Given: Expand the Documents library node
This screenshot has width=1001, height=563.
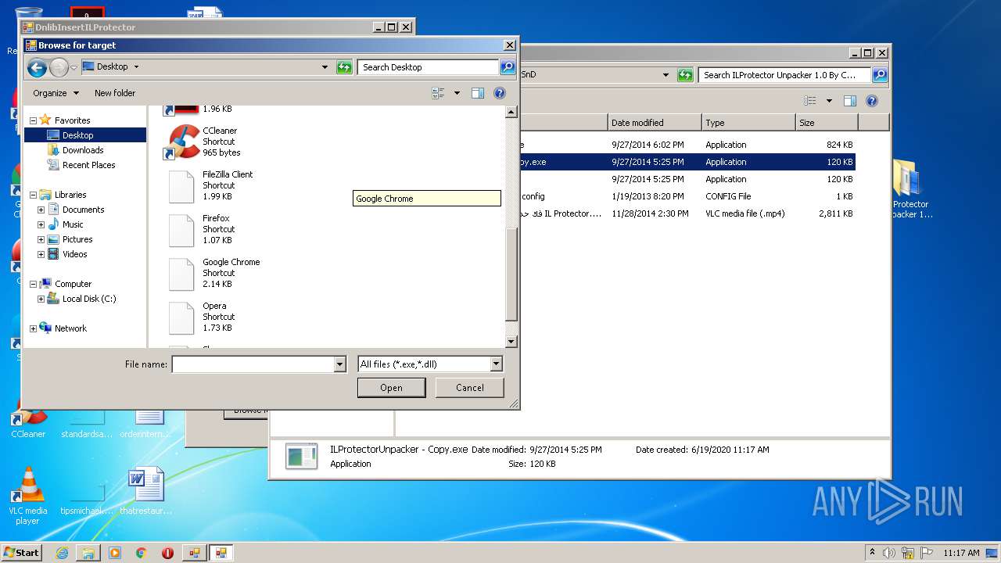Looking at the screenshot, I should [41, 210].
